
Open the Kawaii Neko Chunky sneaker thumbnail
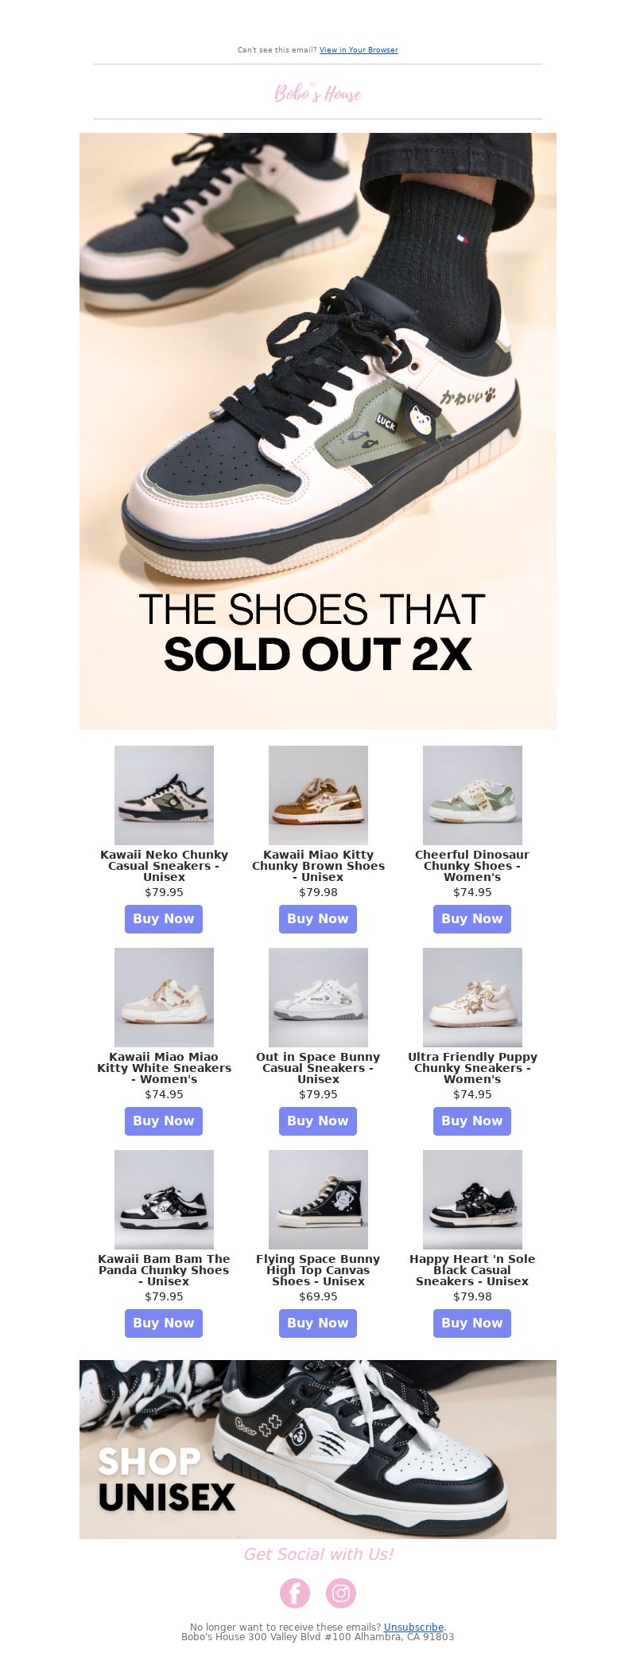(164, 795)
